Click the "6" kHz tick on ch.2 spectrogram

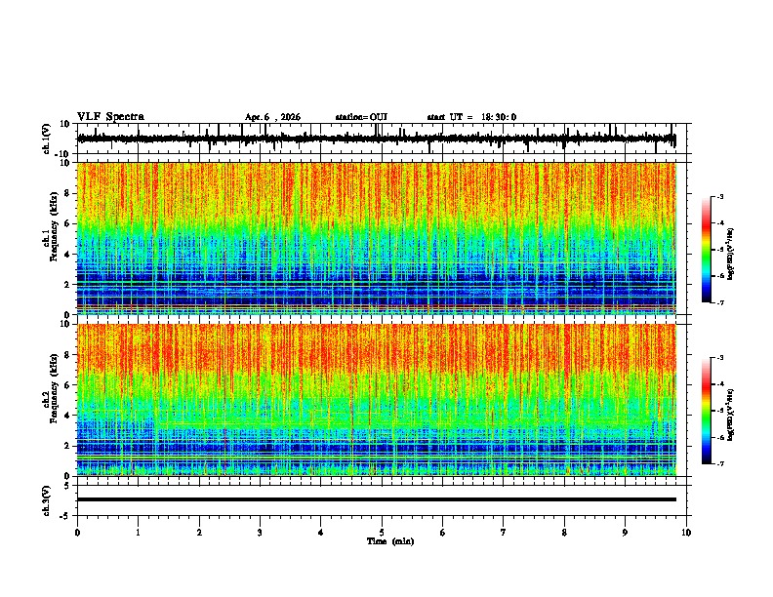pos(68,385)
